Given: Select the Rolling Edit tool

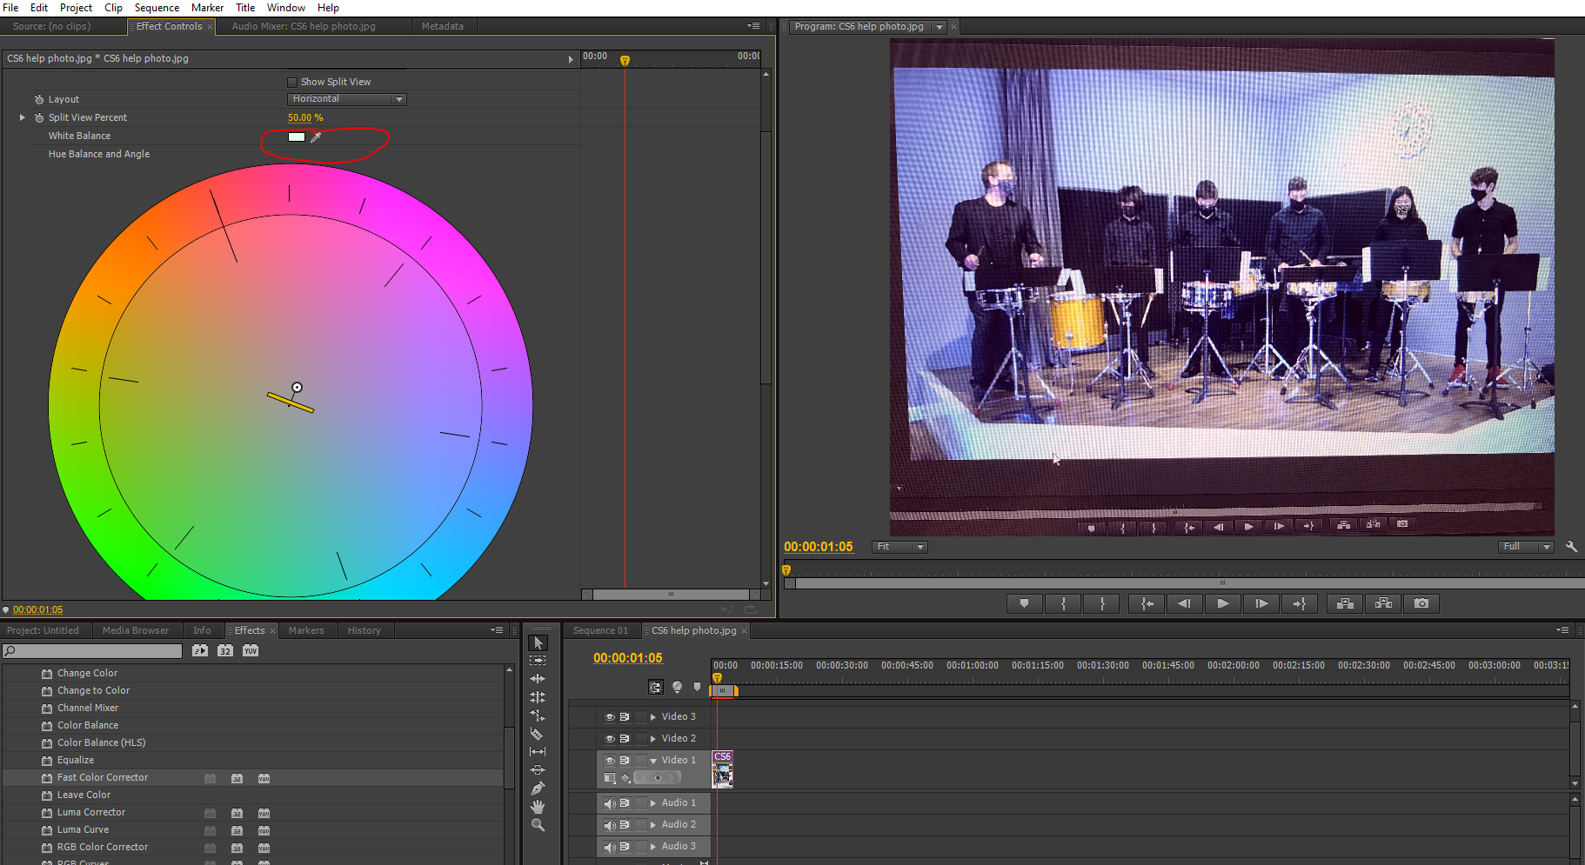Looking at the screenshot, I should coord(538,697).
